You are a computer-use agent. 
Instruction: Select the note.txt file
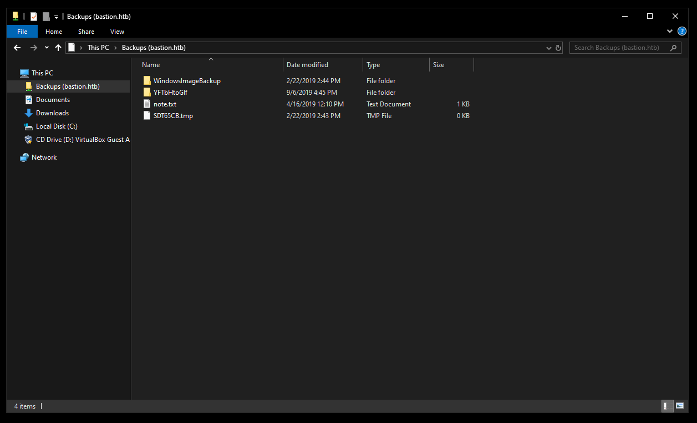tap(165, 104)
